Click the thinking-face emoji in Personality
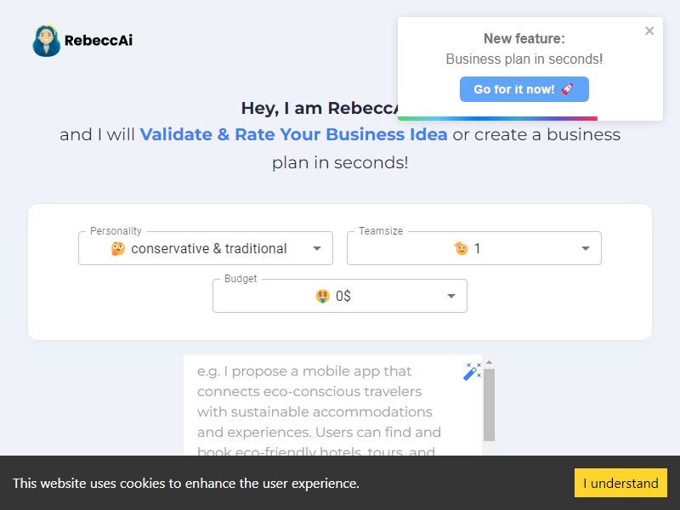Image resolution: width=680 pixels, height=510 pixels. click(x=118, y=249)
